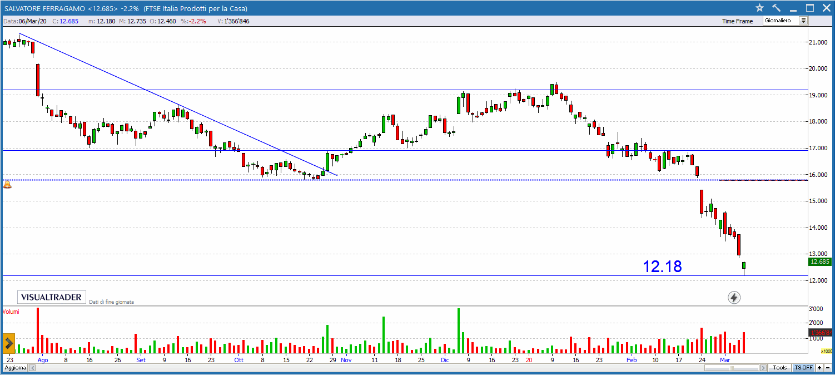The image size is (835, 375).
Task: Click the Aggiorna button
Action: pos(15,368)
